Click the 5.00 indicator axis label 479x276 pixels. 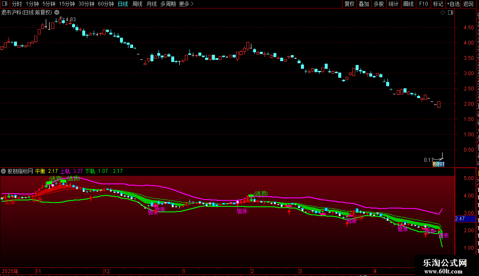[x=468, y=178]
